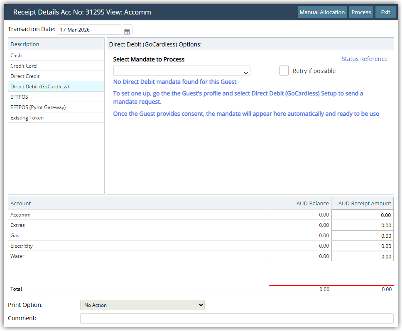Click the AUD Receipt Amount column header
Viewport: 402px width, 331px height.
(x=363, y=203)
